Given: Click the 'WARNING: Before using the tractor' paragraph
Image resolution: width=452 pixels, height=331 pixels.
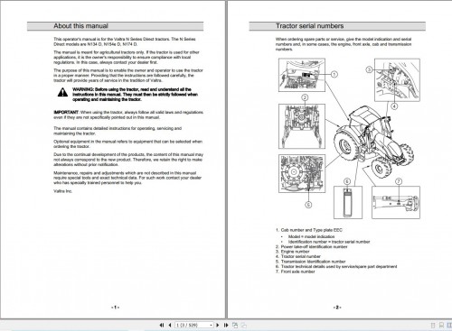Looking at the screenshot, I should click(x=135, y=95).
